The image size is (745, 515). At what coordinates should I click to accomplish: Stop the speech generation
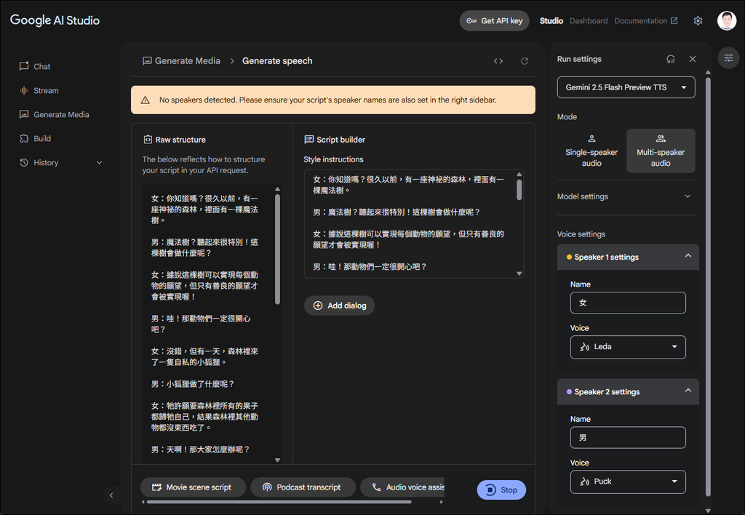[x=501, y=490]
